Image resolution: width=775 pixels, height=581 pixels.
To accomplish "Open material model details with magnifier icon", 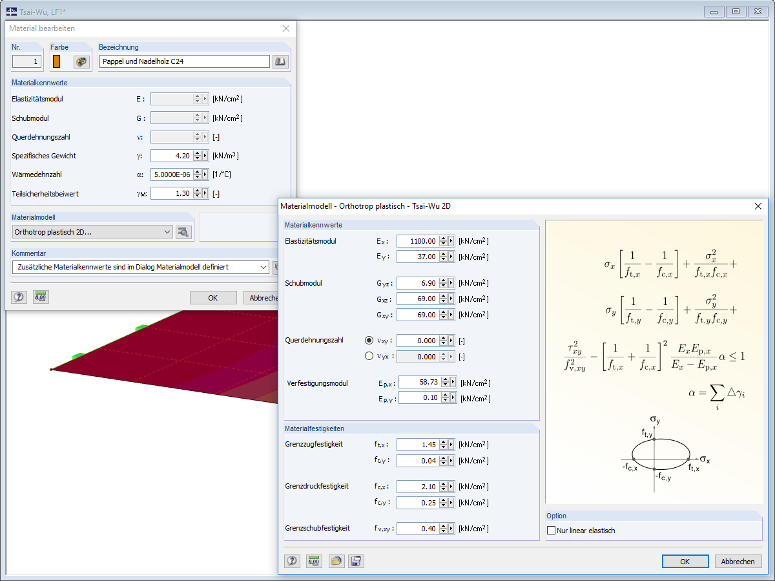I will pyautogui.click(x=184, y=233).
